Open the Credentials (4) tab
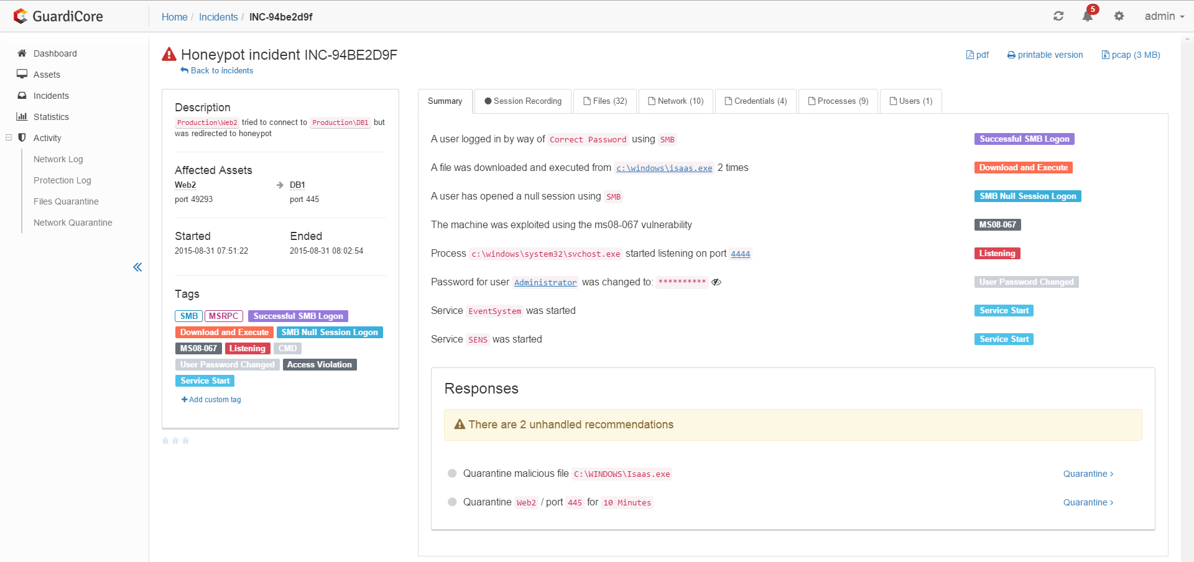 (x=756, y=101)
